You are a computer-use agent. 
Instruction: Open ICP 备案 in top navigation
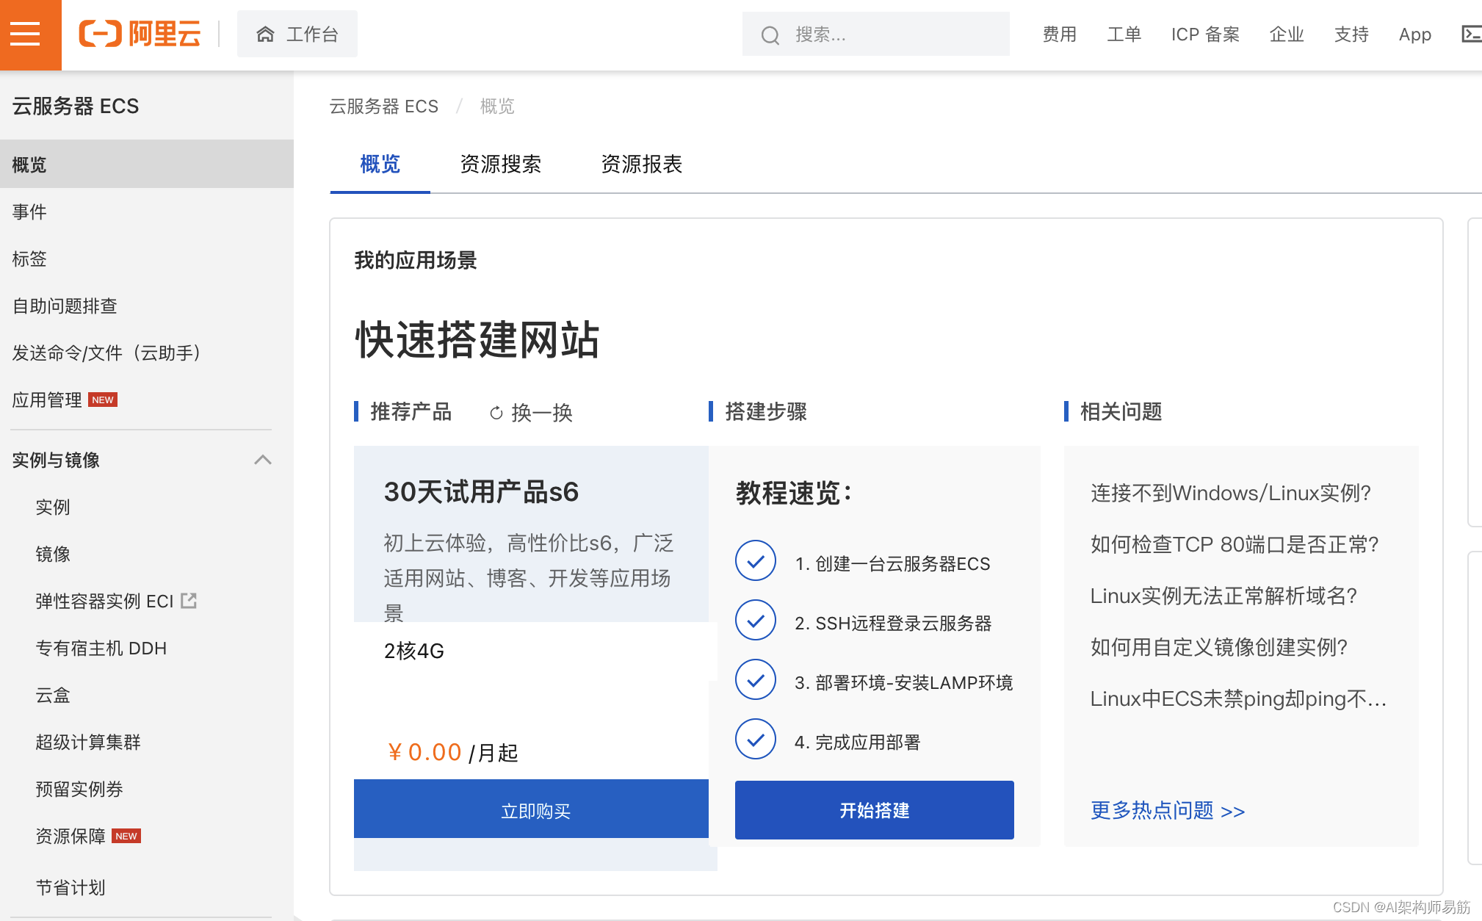[x=1205, y=35]
